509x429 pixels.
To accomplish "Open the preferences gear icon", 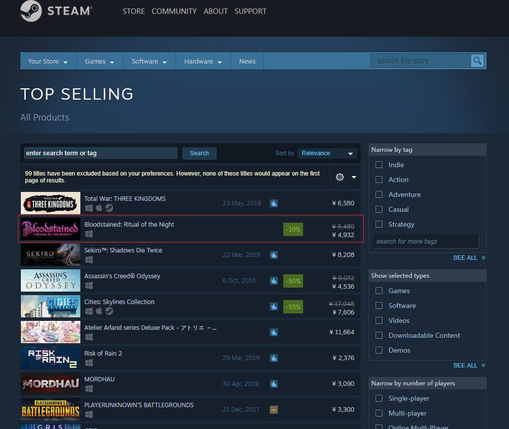I will 339,177.
